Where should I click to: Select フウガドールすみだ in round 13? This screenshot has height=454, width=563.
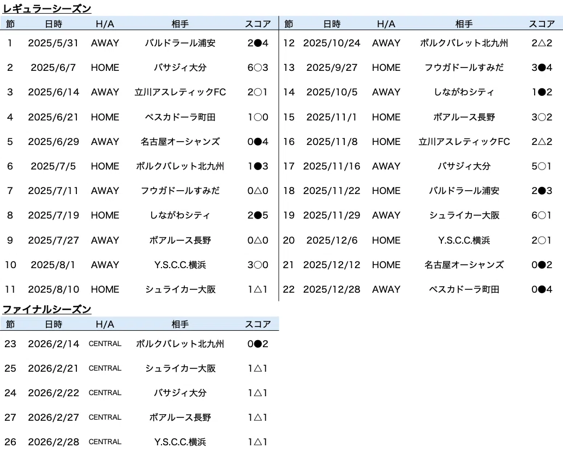tap(464, 68)
